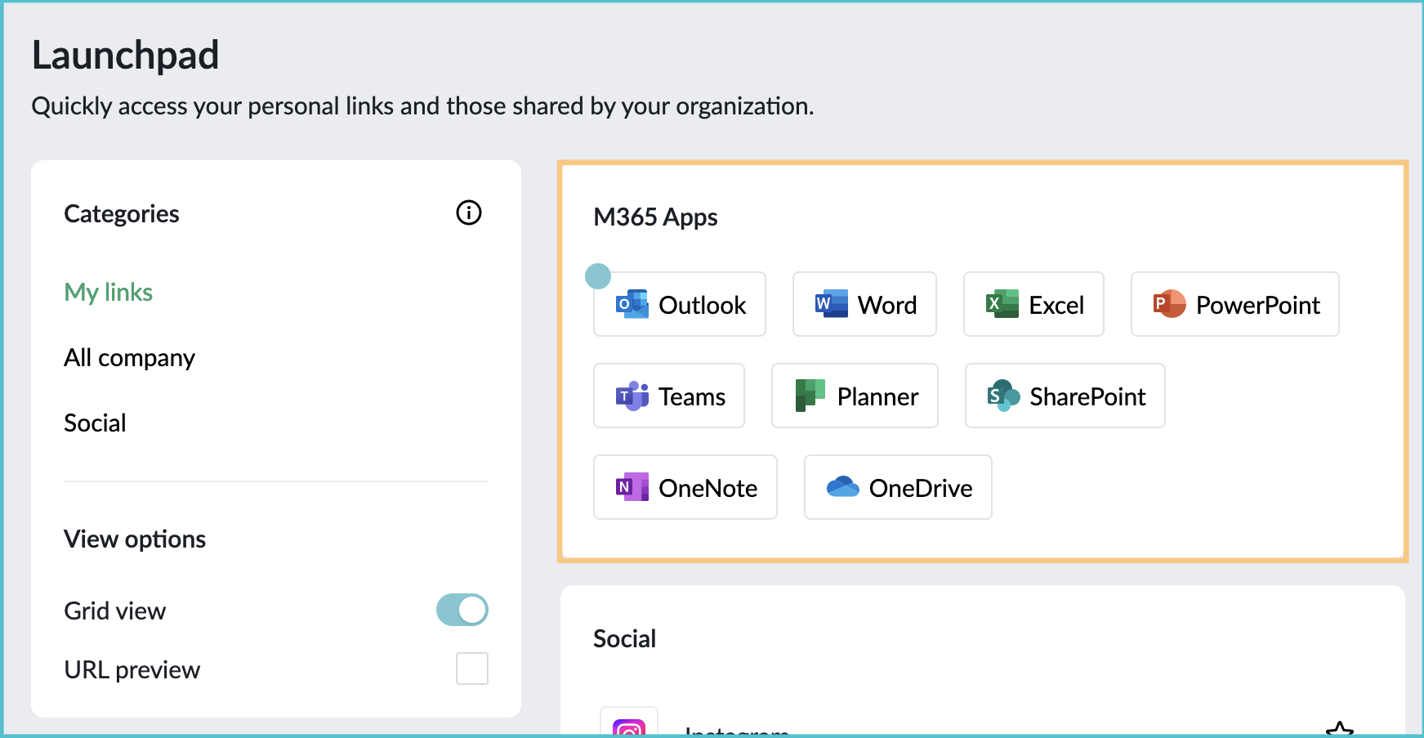Image resolution: width=1424 pixels, height=738 pixels.
Task: Click the teal dot beside Outlook
Action: point(598,276)
